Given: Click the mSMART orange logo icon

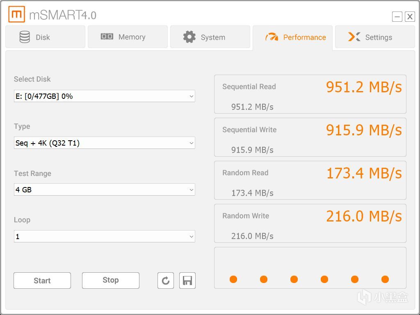Looking at the screenshot, I should pos(16,14).
